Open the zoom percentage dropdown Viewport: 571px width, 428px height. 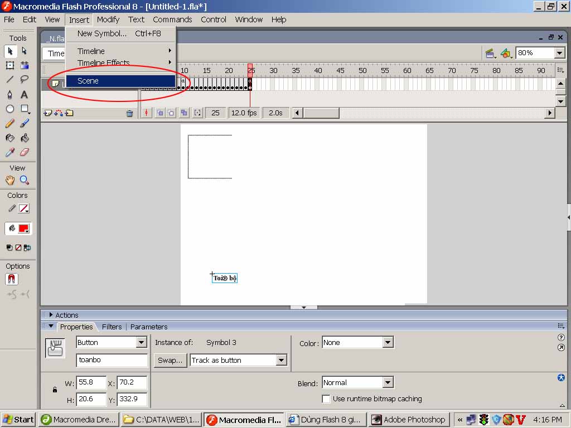pos(560,53)
